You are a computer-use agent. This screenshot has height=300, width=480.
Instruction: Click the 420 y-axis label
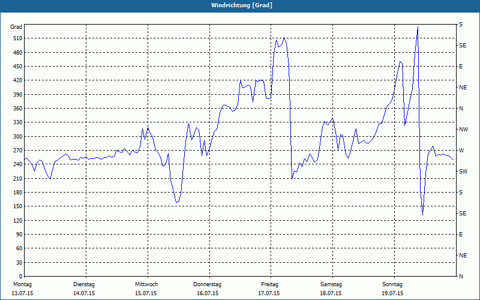click(18, 80)
